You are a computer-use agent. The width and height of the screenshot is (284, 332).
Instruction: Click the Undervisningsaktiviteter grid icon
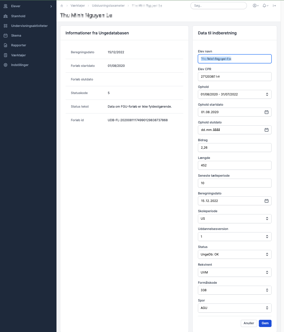coord(6,26)
